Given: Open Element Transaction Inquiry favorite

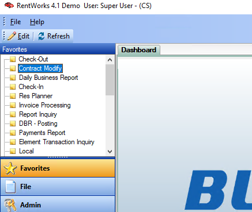Looking at the screenshot, I should click(x=57, y=142).
